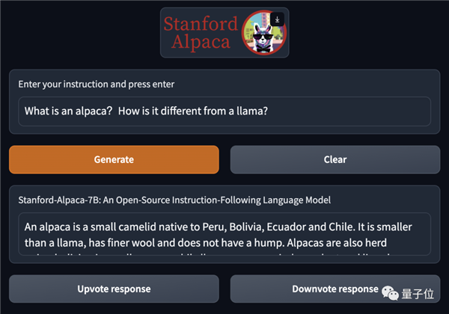Viewport: 449px width, 314px height.
Task: Click the red Alpaca title word
Action: tap(201, 42)
